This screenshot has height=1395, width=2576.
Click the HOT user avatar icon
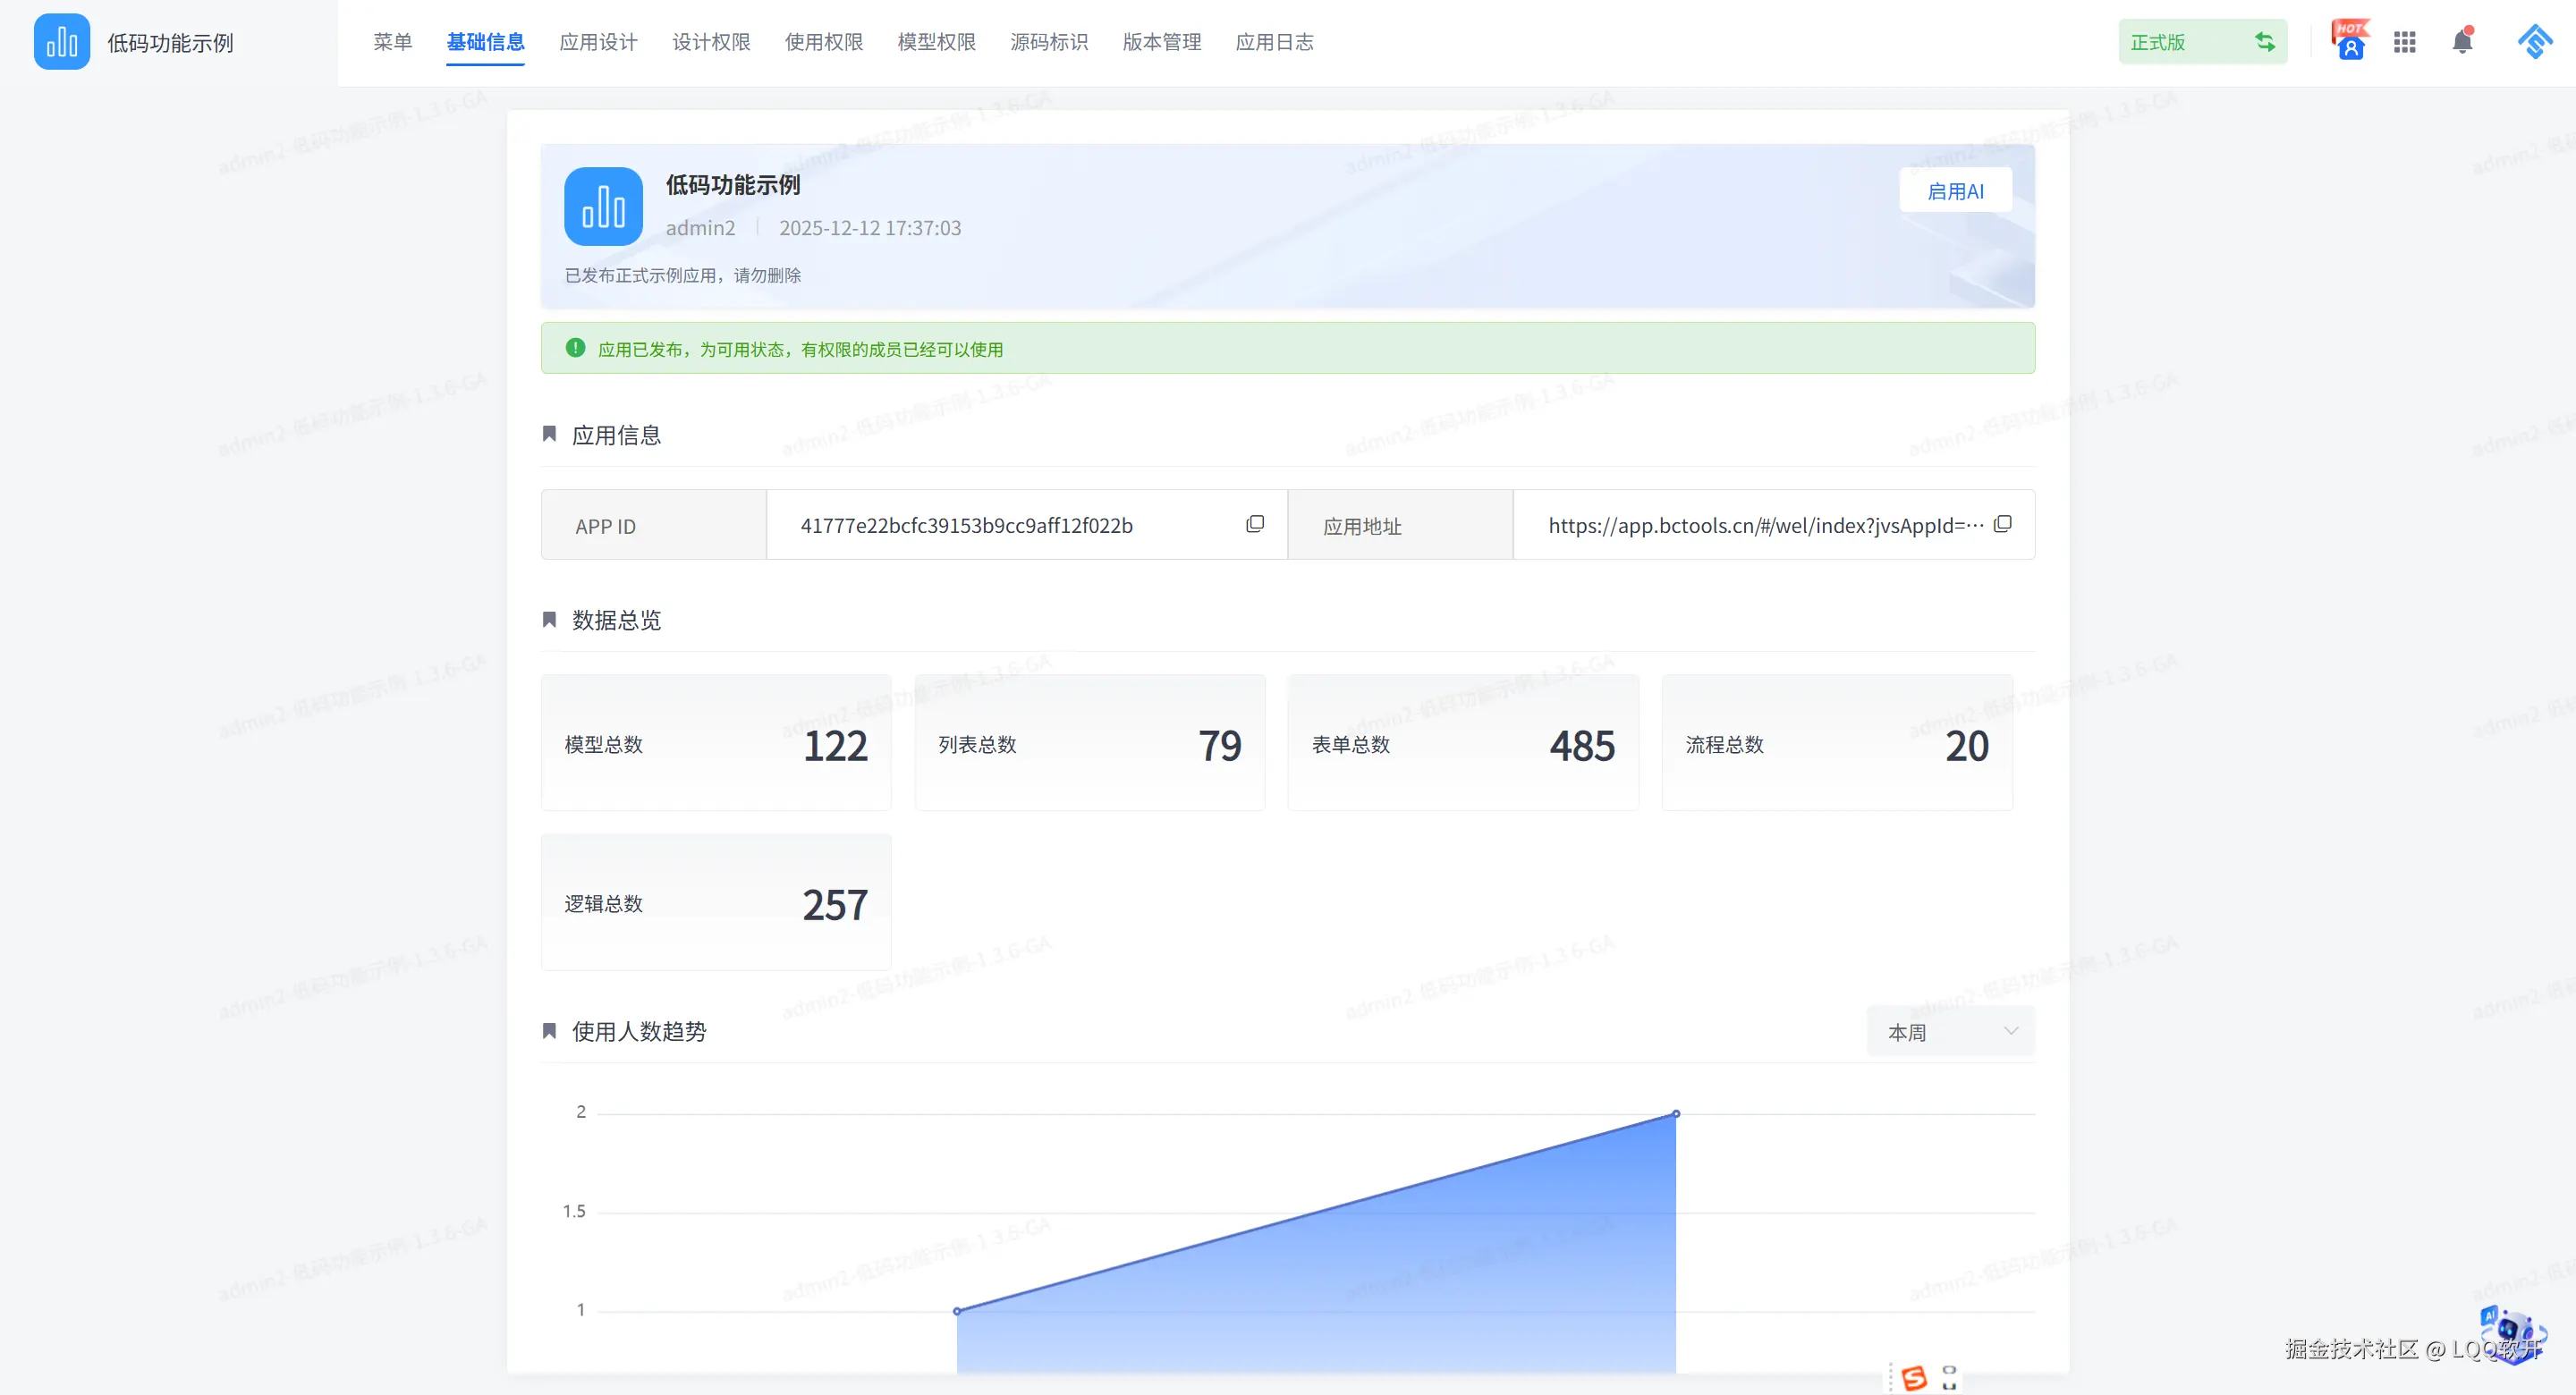[2349, 42]
